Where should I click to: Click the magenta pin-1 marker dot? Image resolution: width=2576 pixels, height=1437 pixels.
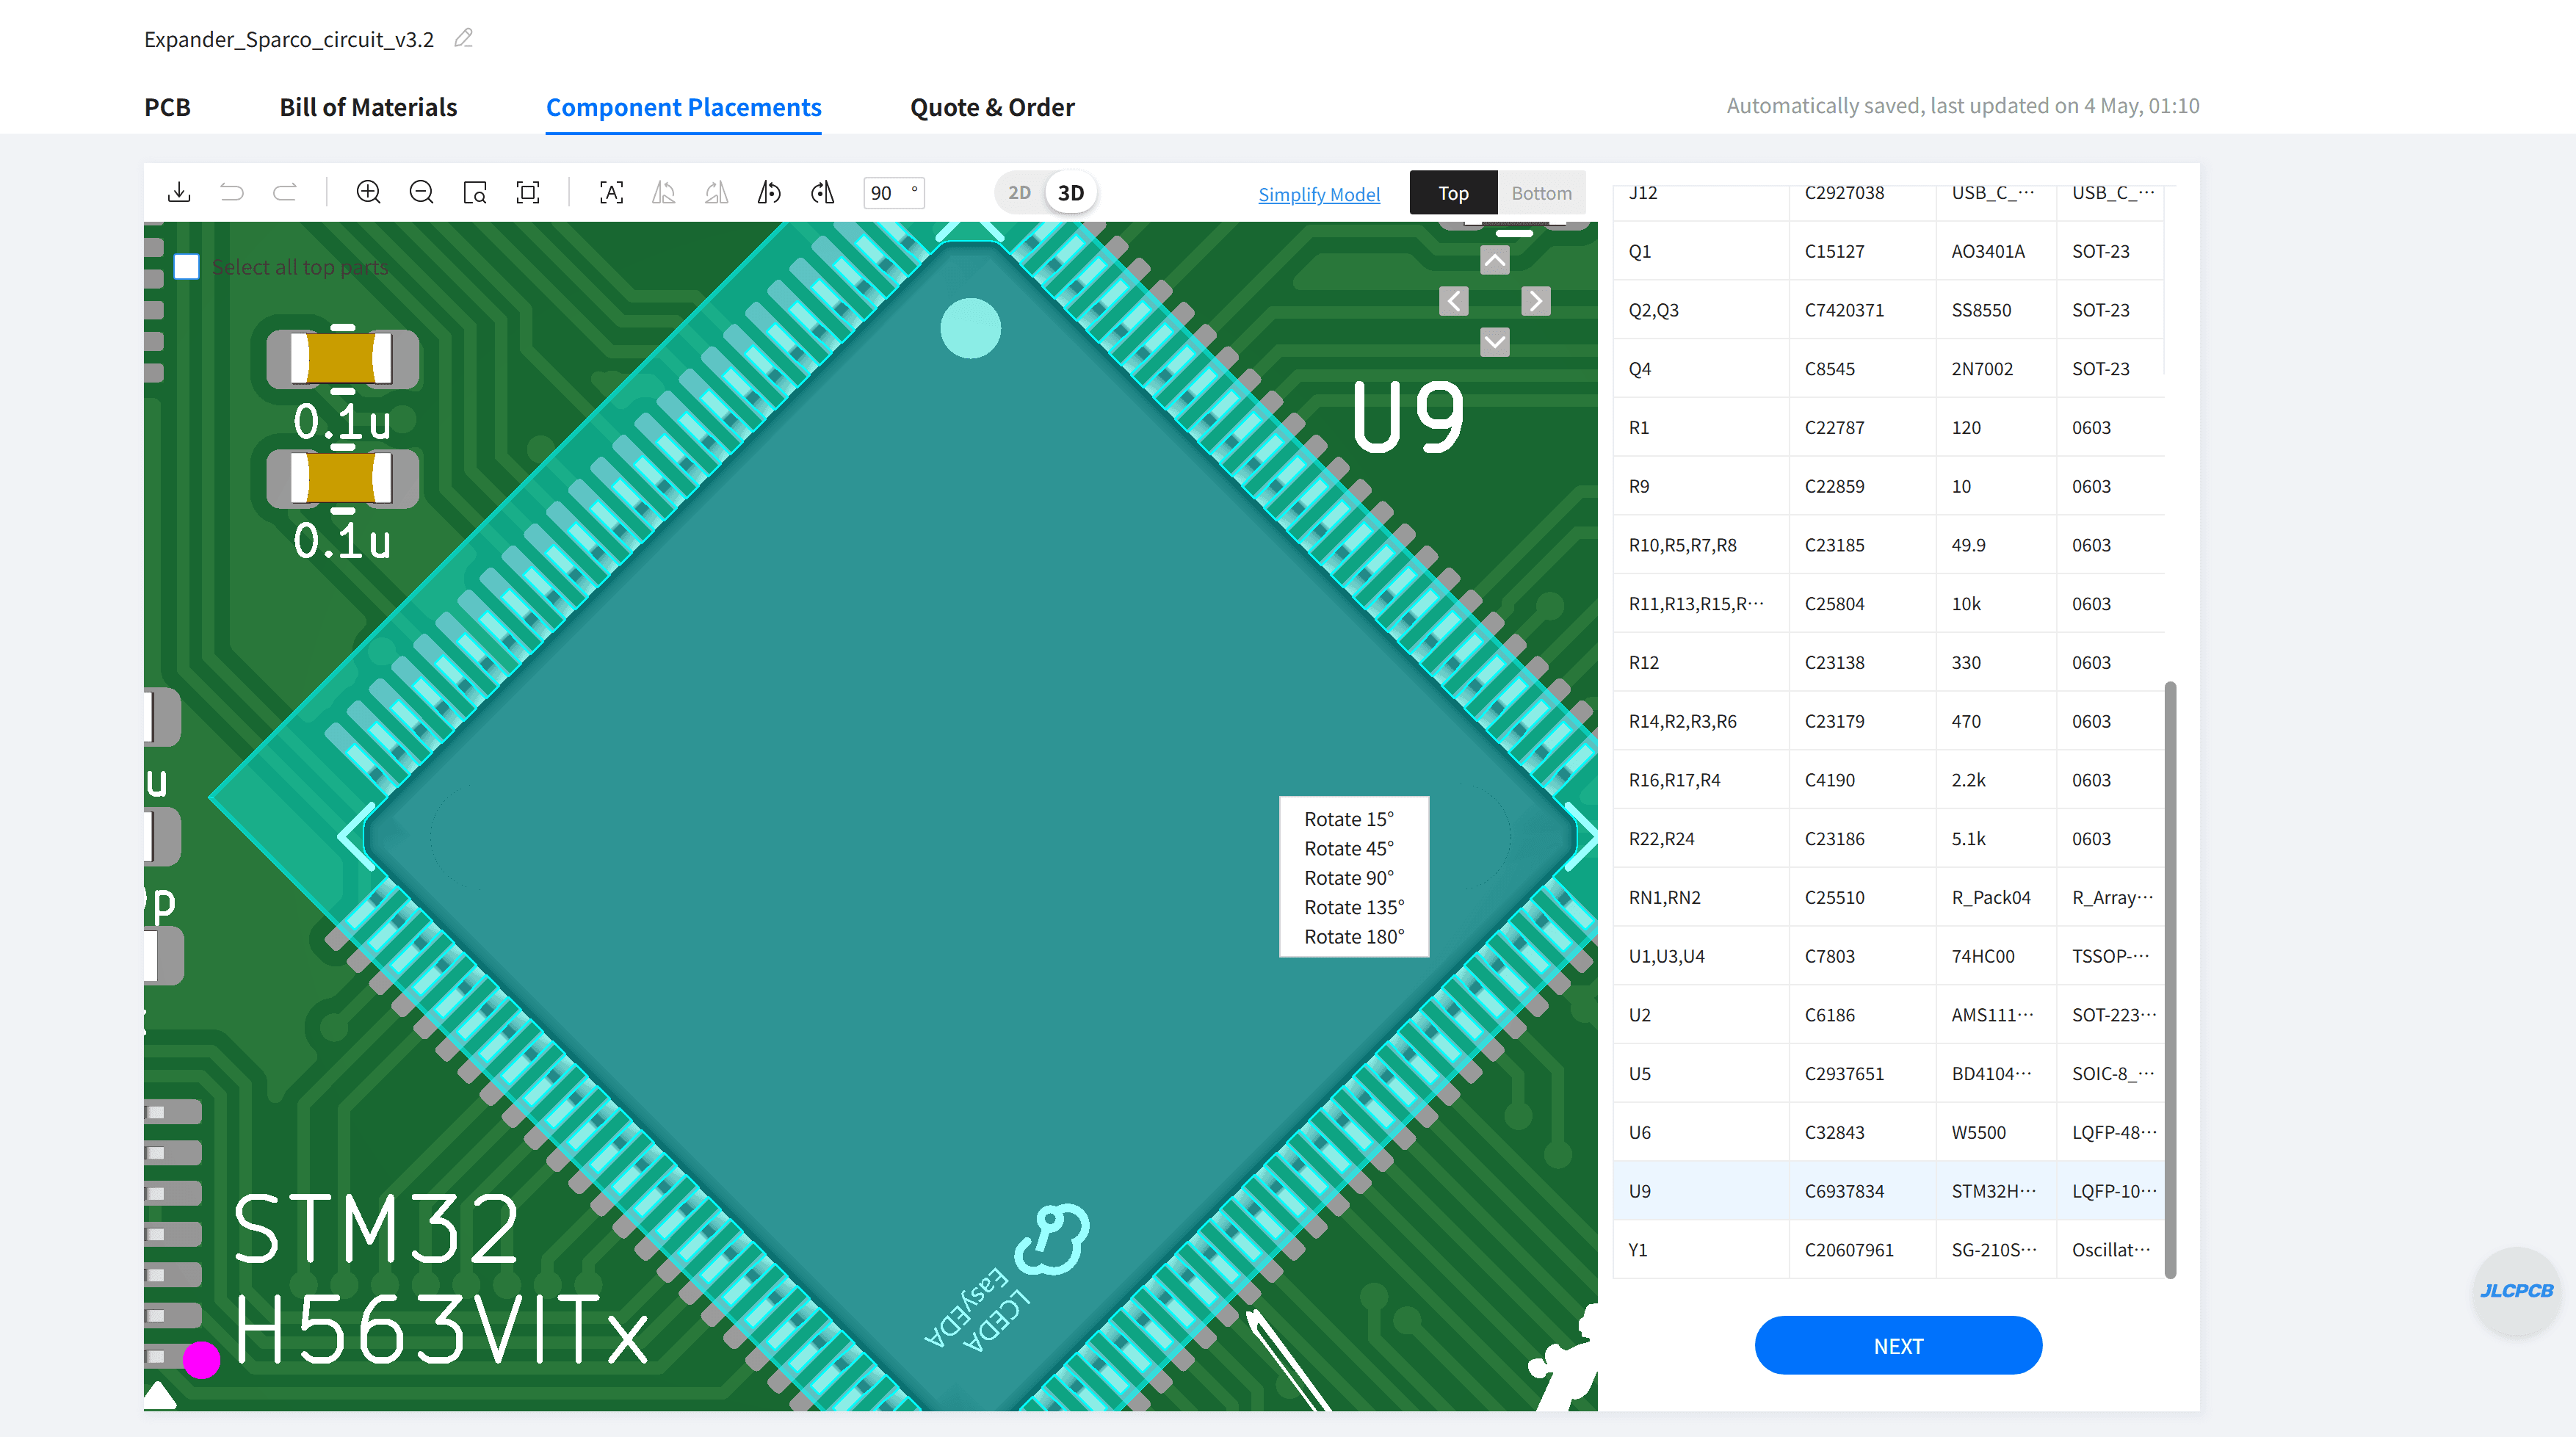point(201,1360)
